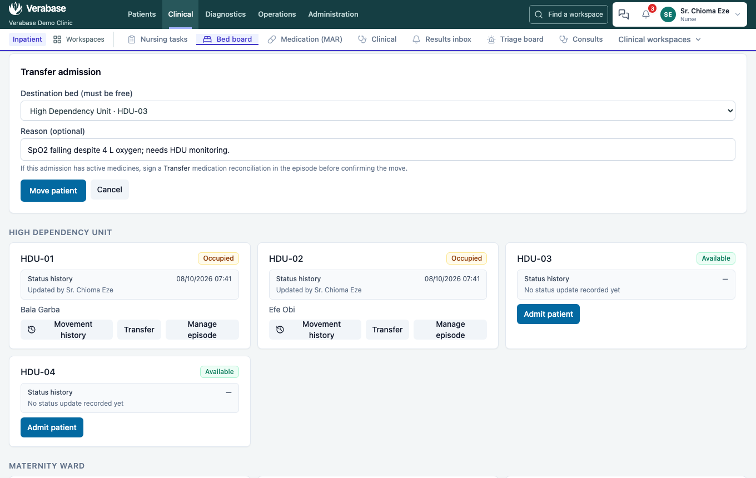
Task: Click the HDU-03 Available status badge
Action: [716, 258]
